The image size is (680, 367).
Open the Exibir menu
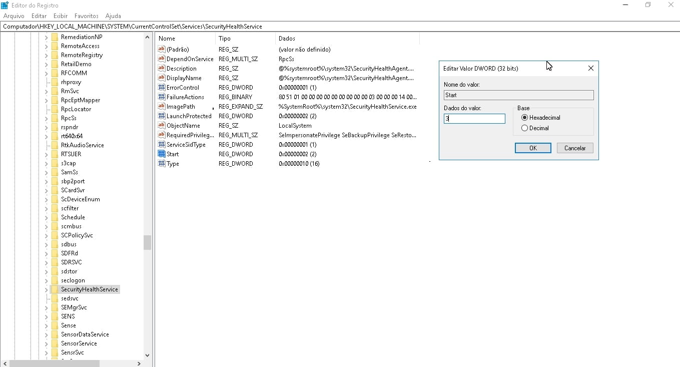point(61,16)
